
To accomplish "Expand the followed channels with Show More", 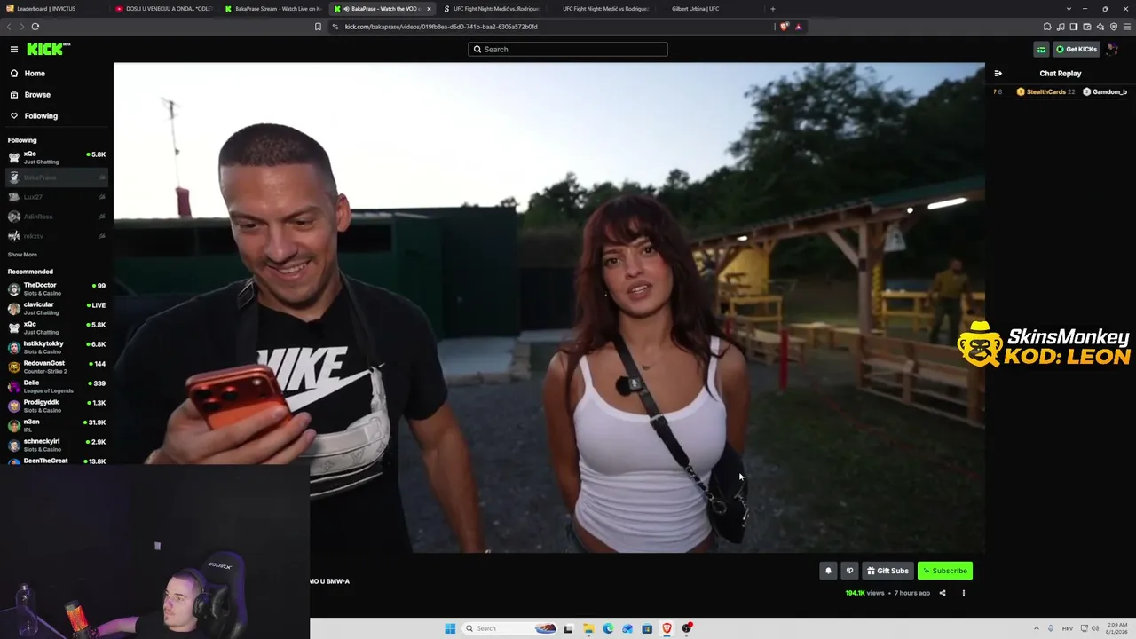I will (x=22, y=255).
